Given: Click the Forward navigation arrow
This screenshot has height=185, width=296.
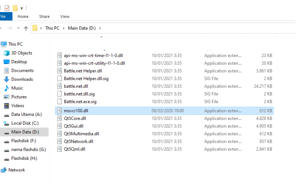Looking at the screenshot, I should coord(10,28).
